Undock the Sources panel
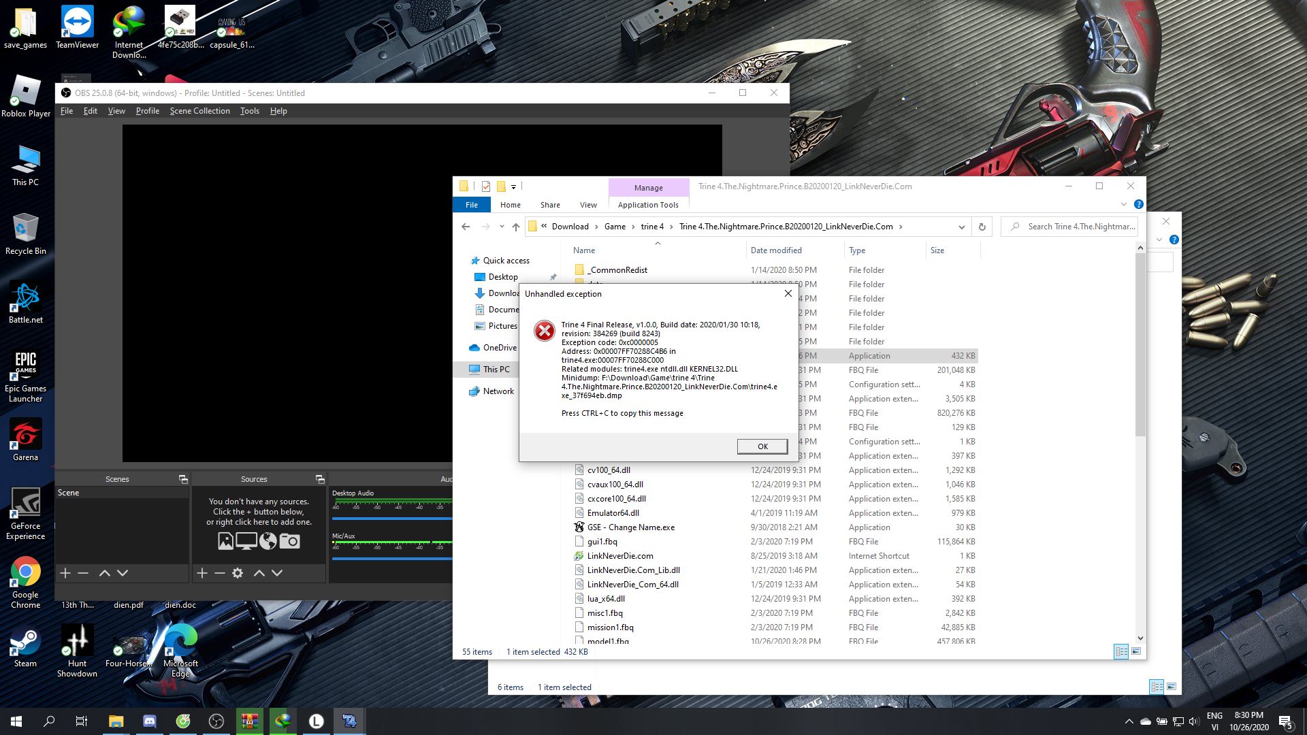 (x=320, y=479)
